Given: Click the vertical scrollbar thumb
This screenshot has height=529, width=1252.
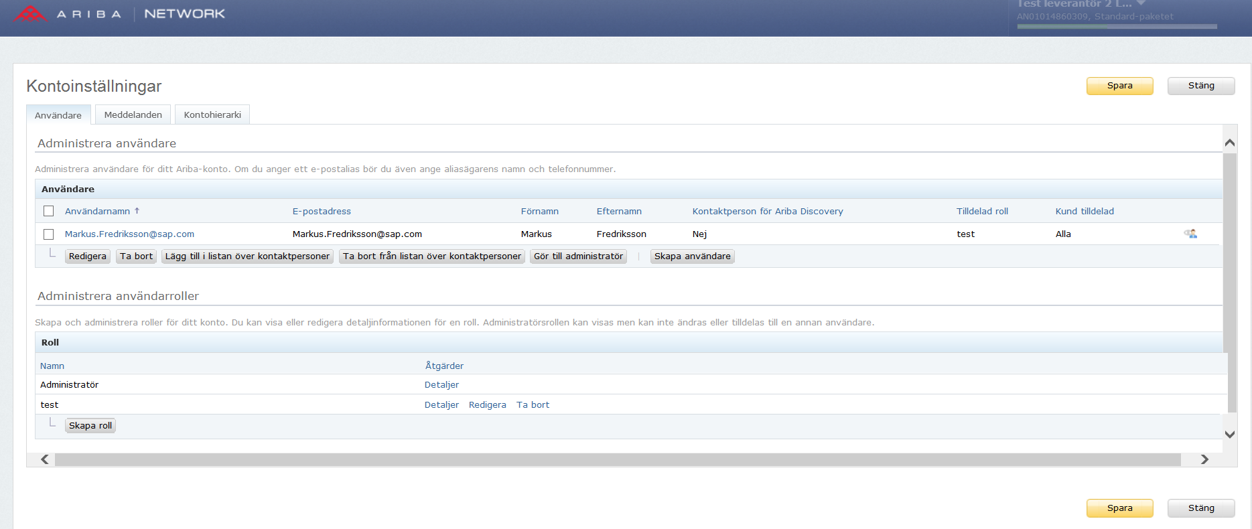Looking at the screenshot, I should 1229,281.
